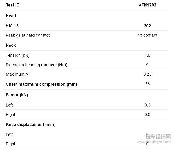This screenshot has width=174, height=150.
Task: Select the Femur Left value 0.3
Action: (x=147, y=105)
